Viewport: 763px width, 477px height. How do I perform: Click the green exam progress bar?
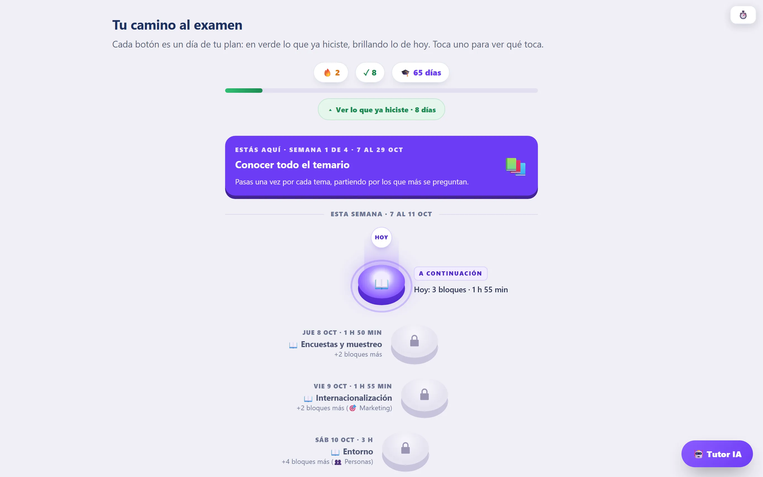point(381,91)
